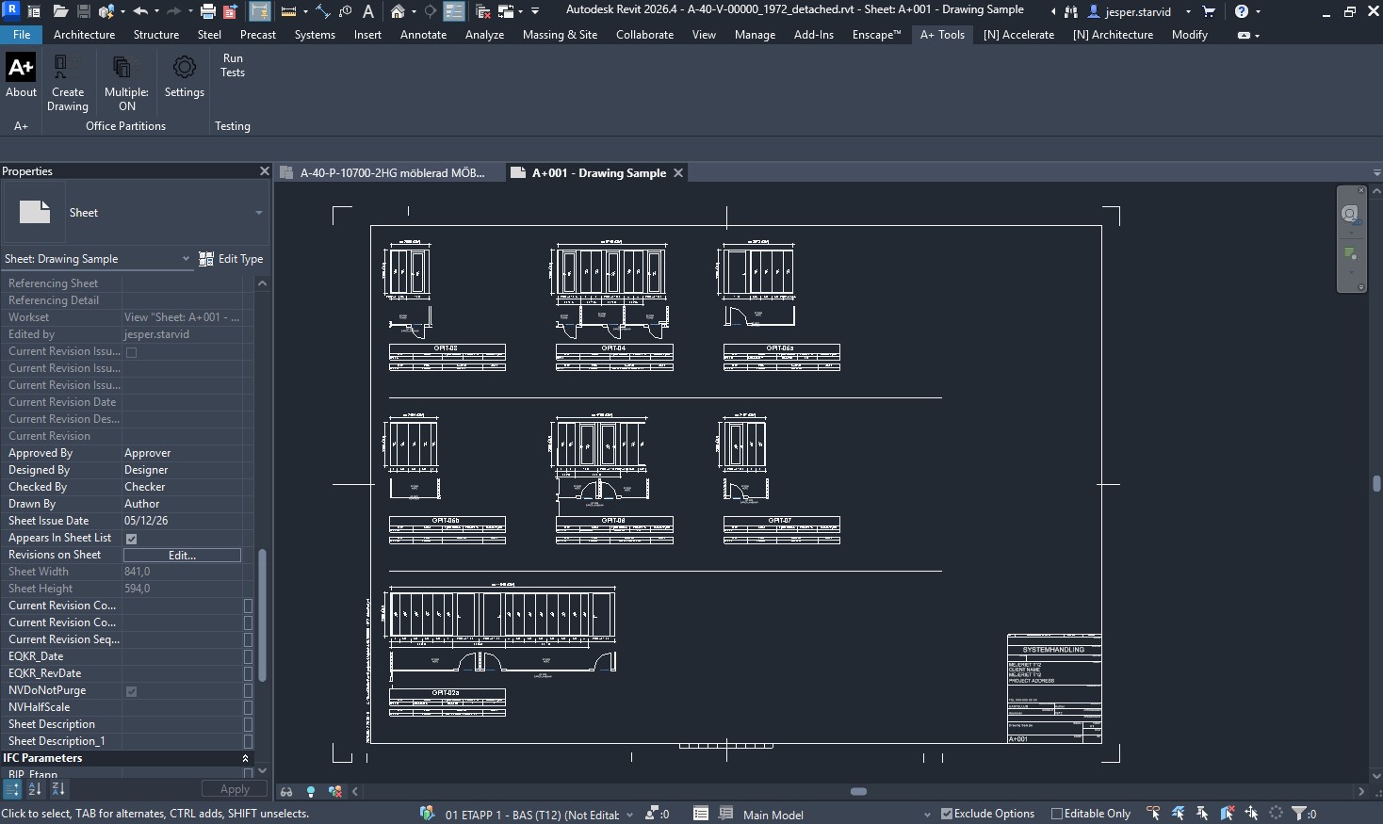Viewport: 1383px width, 824px height.
Task: Sort properties ascending A-Z icon
Action: coord(35,789)
